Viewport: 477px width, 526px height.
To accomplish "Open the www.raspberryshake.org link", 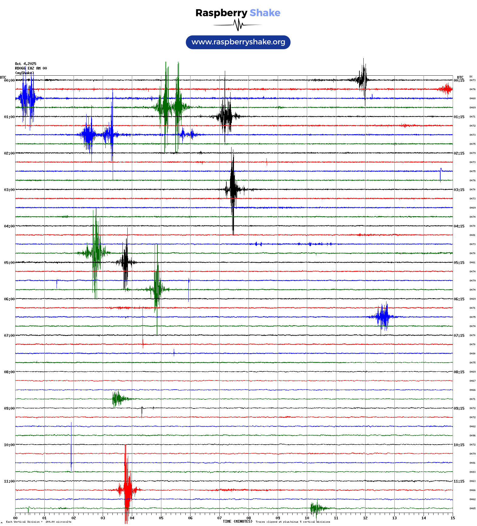I will pos(238,42).
